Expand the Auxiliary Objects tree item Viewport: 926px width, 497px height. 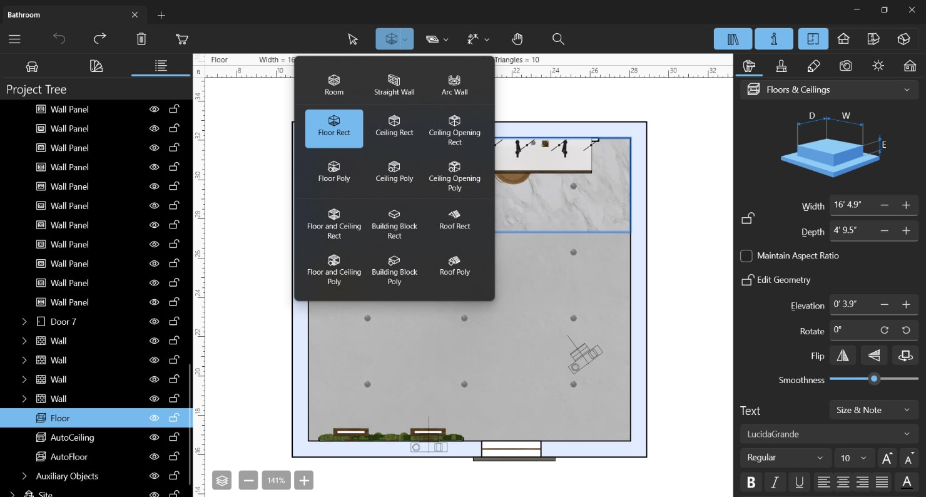point(24,476)
